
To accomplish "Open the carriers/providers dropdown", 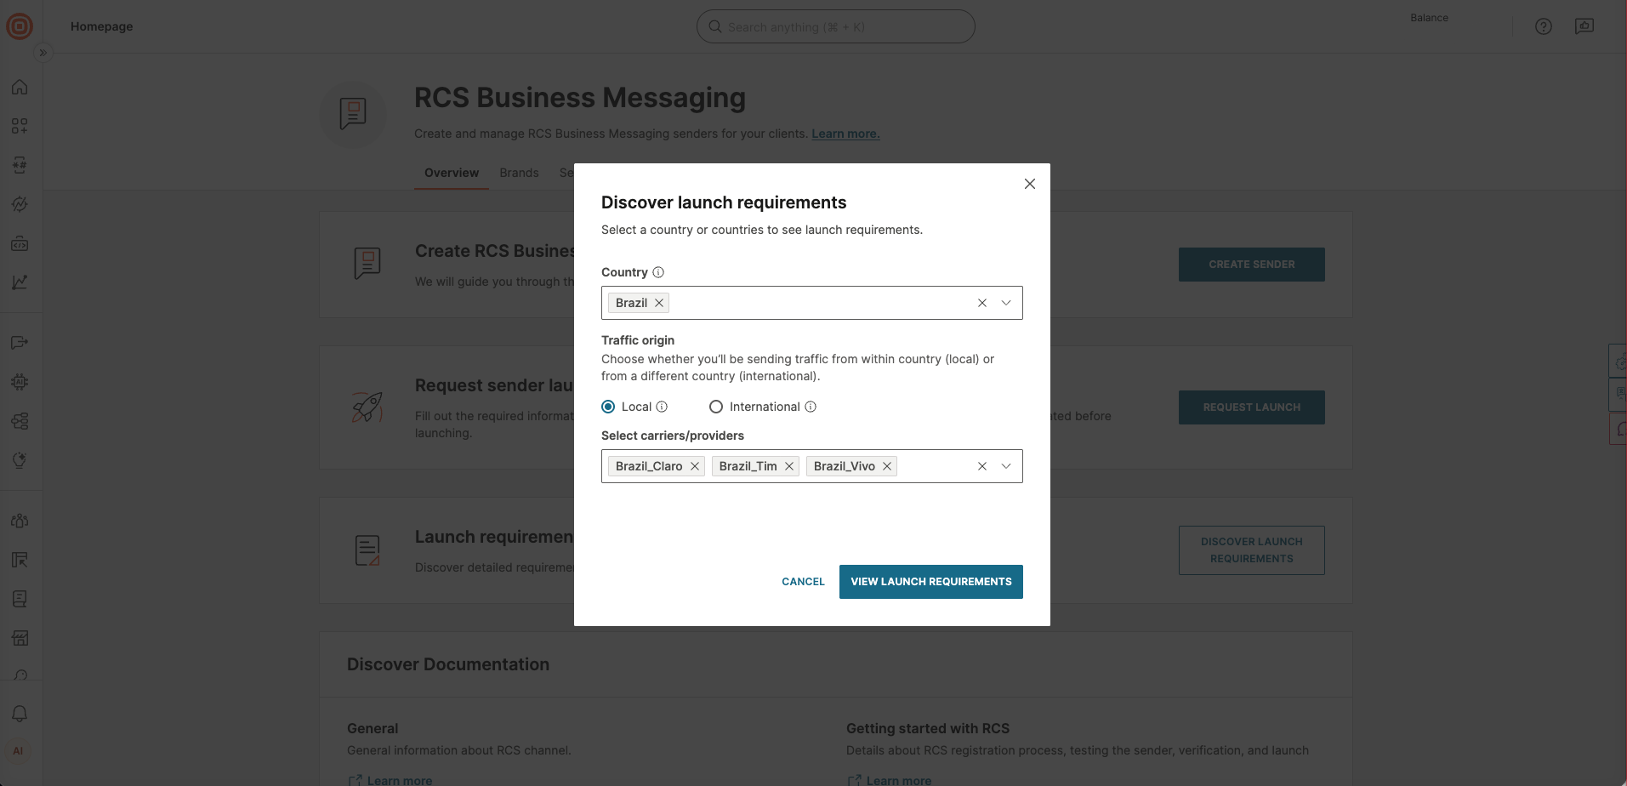I will [1006, 466].
